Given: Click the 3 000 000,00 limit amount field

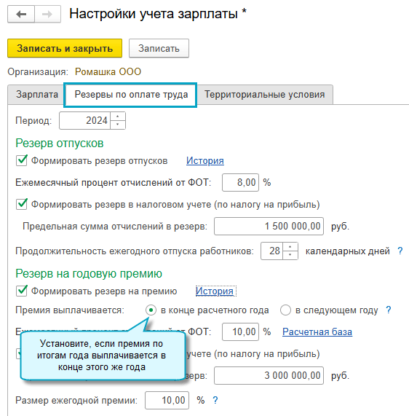Looking at the screenshot, I should [x=269, y=375].
